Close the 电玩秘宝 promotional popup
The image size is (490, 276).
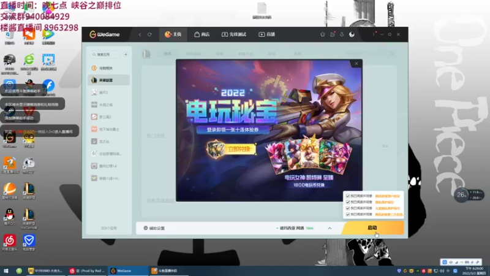(356, 64)
